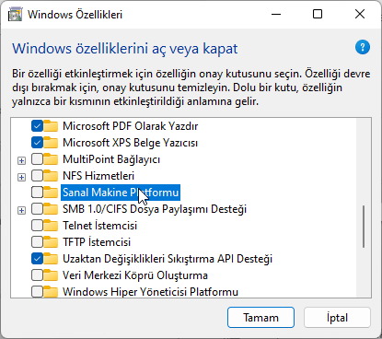Confirm changes with Tamam button
This screenshot has width=382, height=339.
pyautogui.click(x=260, y=318)
